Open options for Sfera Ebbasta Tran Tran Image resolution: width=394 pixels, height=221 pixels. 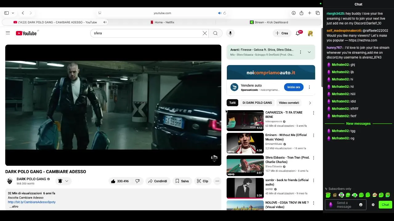pyautogui.click(x=313, y=158)
